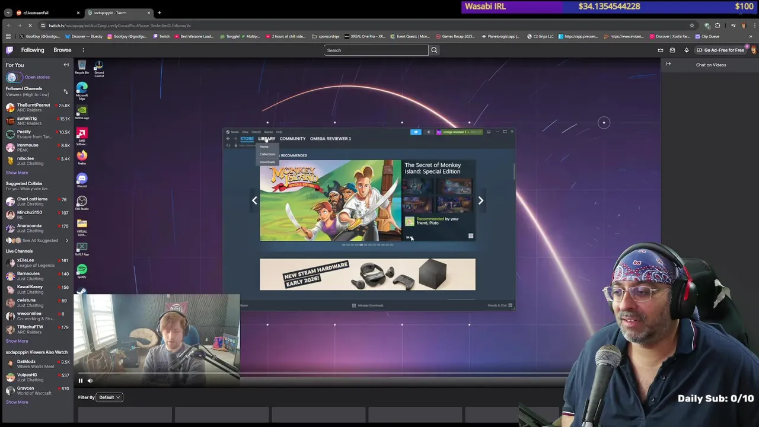The height and width of the screenshot is (427, 759).
Task: Open the Browse tab on Twitch
Action: coord(62,50)
